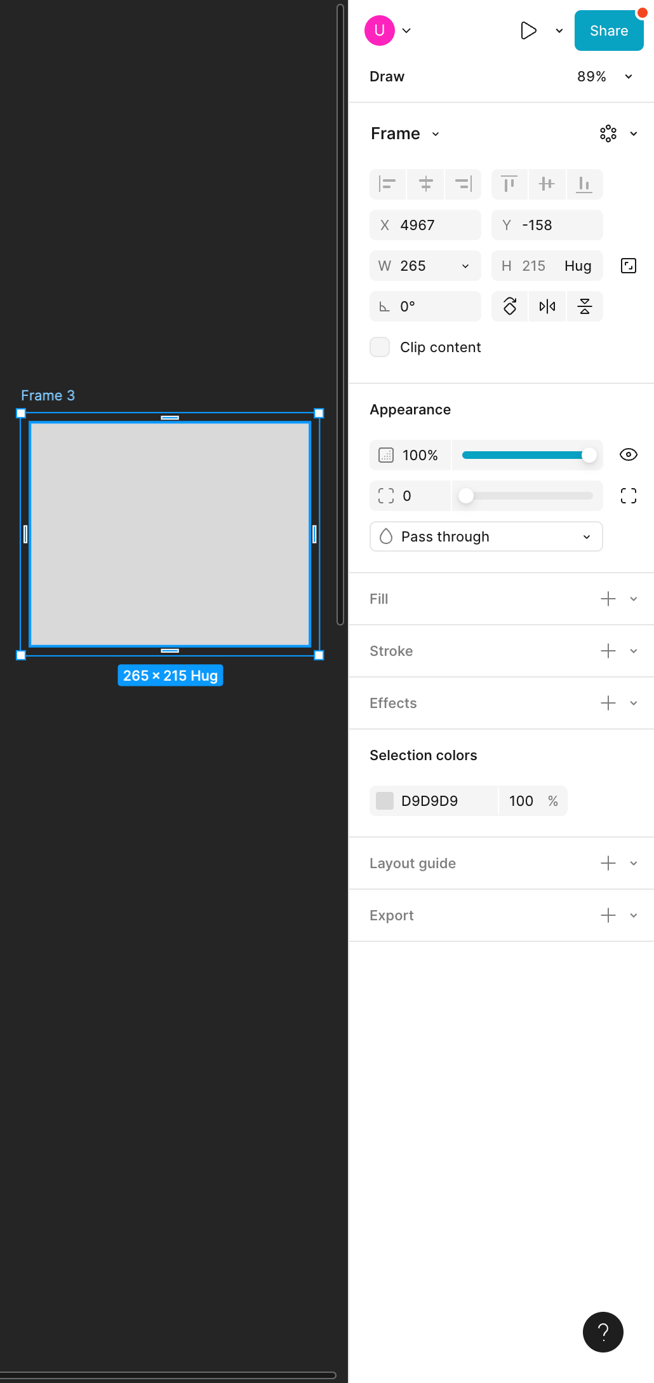Click the D9D9D9 color swatch
This screenshot has width=654, height=1383.
[x=385, y=801]
